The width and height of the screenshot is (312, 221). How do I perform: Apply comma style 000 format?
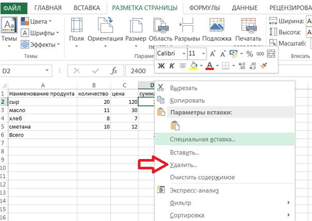[x=260, y=54]
